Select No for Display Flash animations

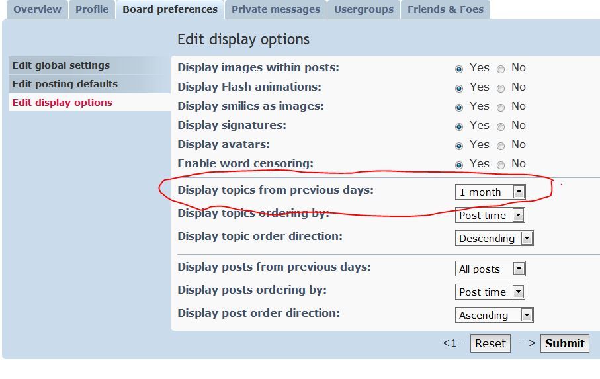[501, 89]
